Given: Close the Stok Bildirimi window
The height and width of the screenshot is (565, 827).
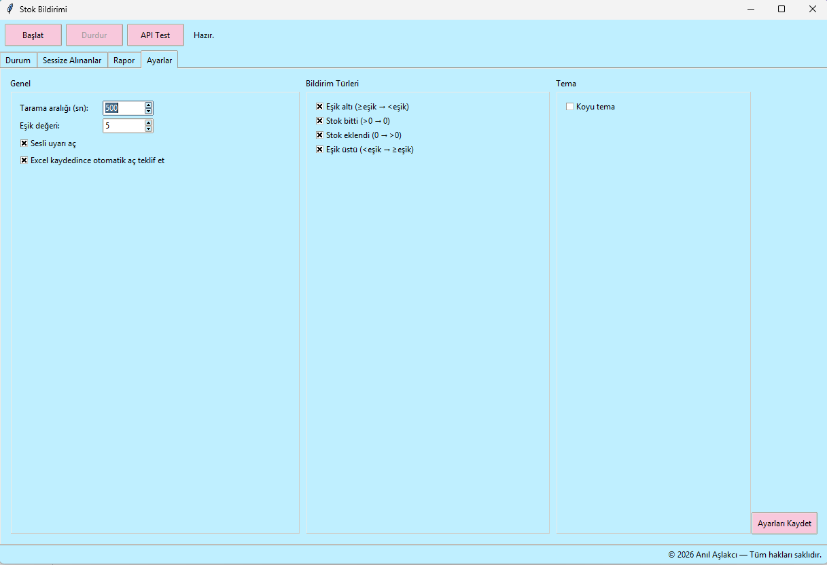Looking at the screenshot, I should (812, 9).
